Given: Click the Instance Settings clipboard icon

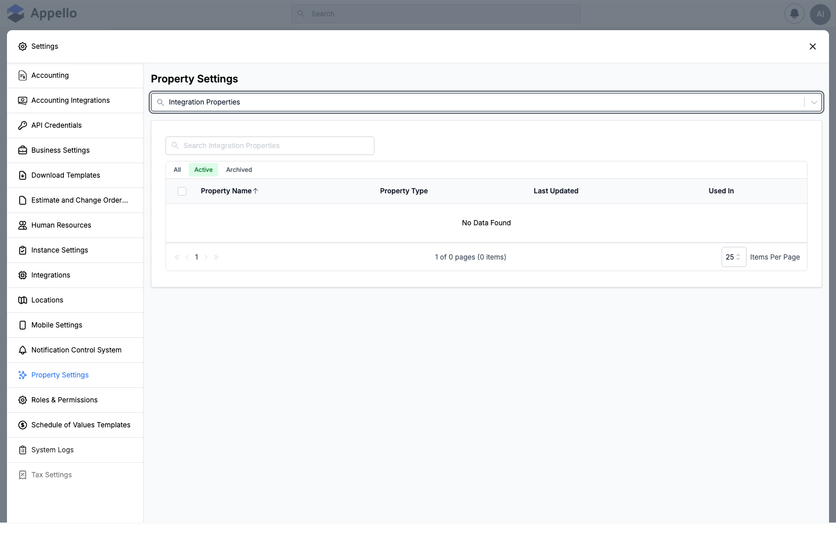Looking at the screenshot, I should click(x=23, y=250).
